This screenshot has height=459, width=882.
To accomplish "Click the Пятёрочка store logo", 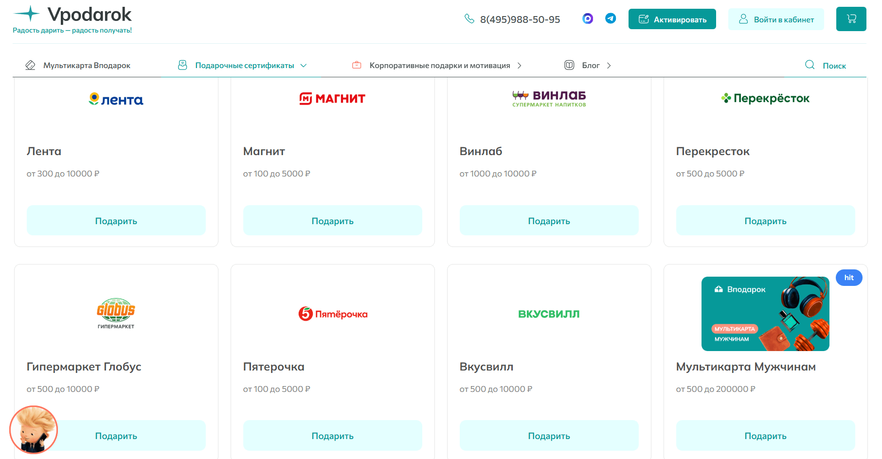I will tap(333, 314).
